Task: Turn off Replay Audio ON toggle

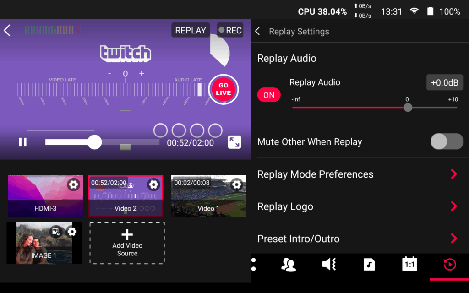Action: [x=269, y=95]
